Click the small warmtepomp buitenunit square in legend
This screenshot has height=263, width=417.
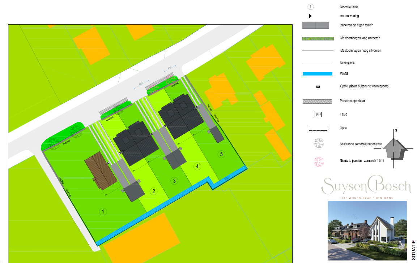point(318,87)
